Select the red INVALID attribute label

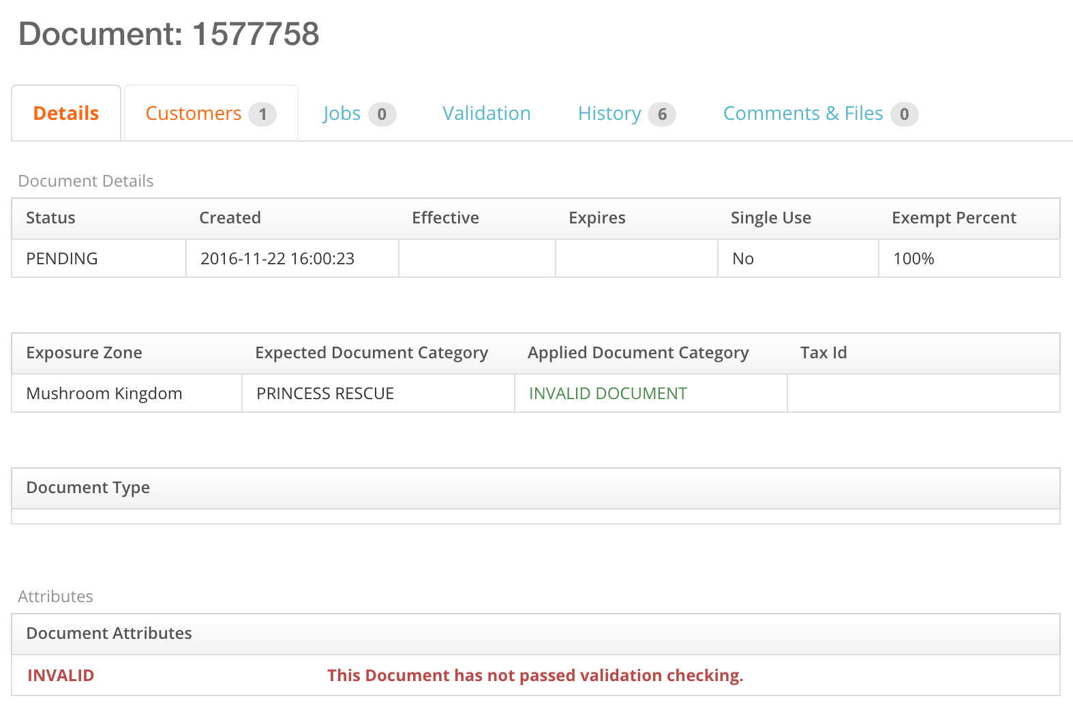61,676
